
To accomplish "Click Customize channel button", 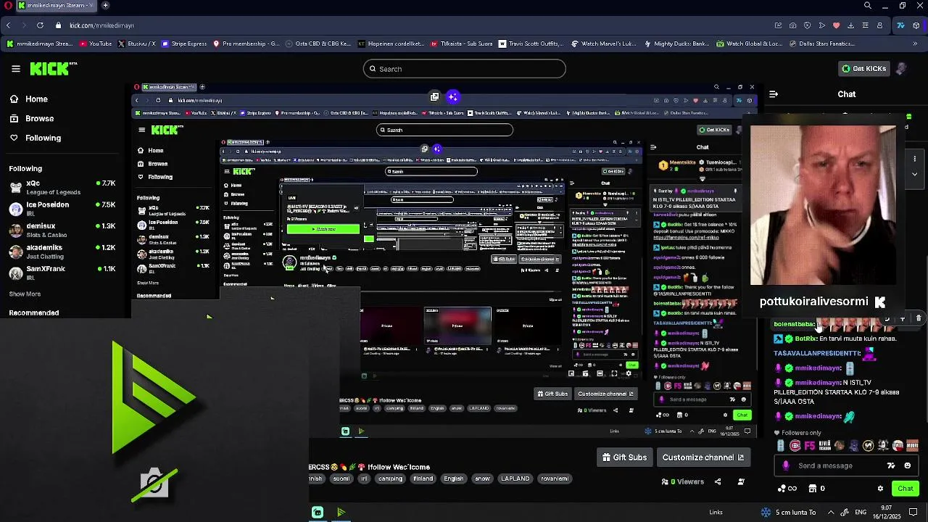I will point(703,457).
